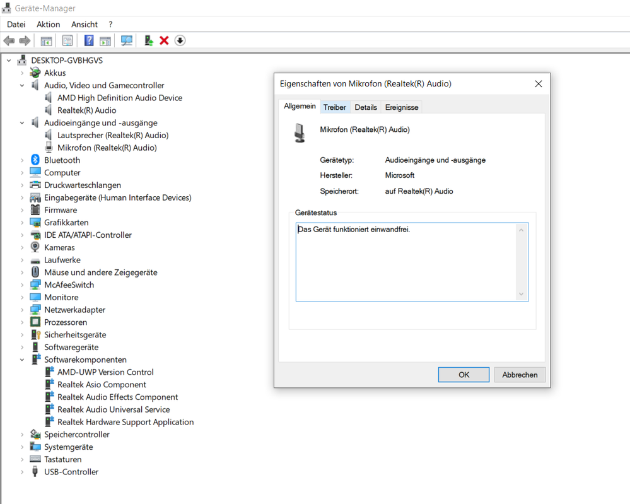
Task: Click the blue Help question mark icon
Action: point(89,40)
